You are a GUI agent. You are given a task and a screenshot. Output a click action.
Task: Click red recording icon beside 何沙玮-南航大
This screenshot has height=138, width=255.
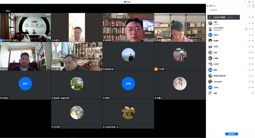(x=246, y=29)
